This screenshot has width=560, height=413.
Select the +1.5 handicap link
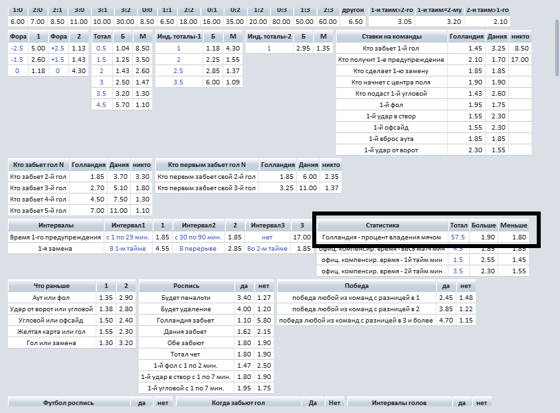pos(58,60)
